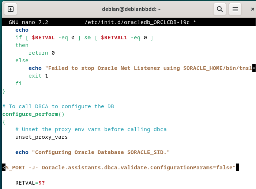Place cursor on unset_proxy_vars line
The width and height of the screenshot is (256, 189).
point(41,137)
